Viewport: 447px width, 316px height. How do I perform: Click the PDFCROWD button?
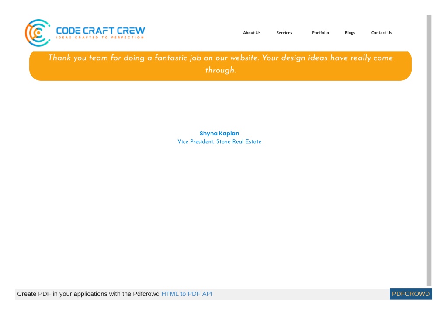click(x=410, y=294)
